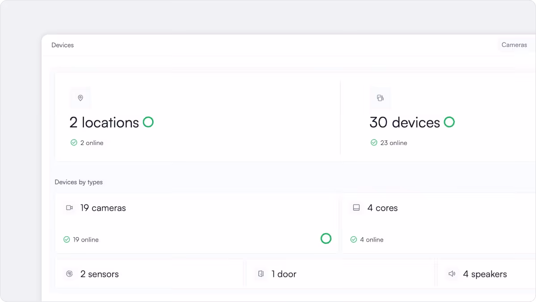Click the green status ring beside 30 devices
Viewport: 536px width, 302px height.
tap(449, 122)
